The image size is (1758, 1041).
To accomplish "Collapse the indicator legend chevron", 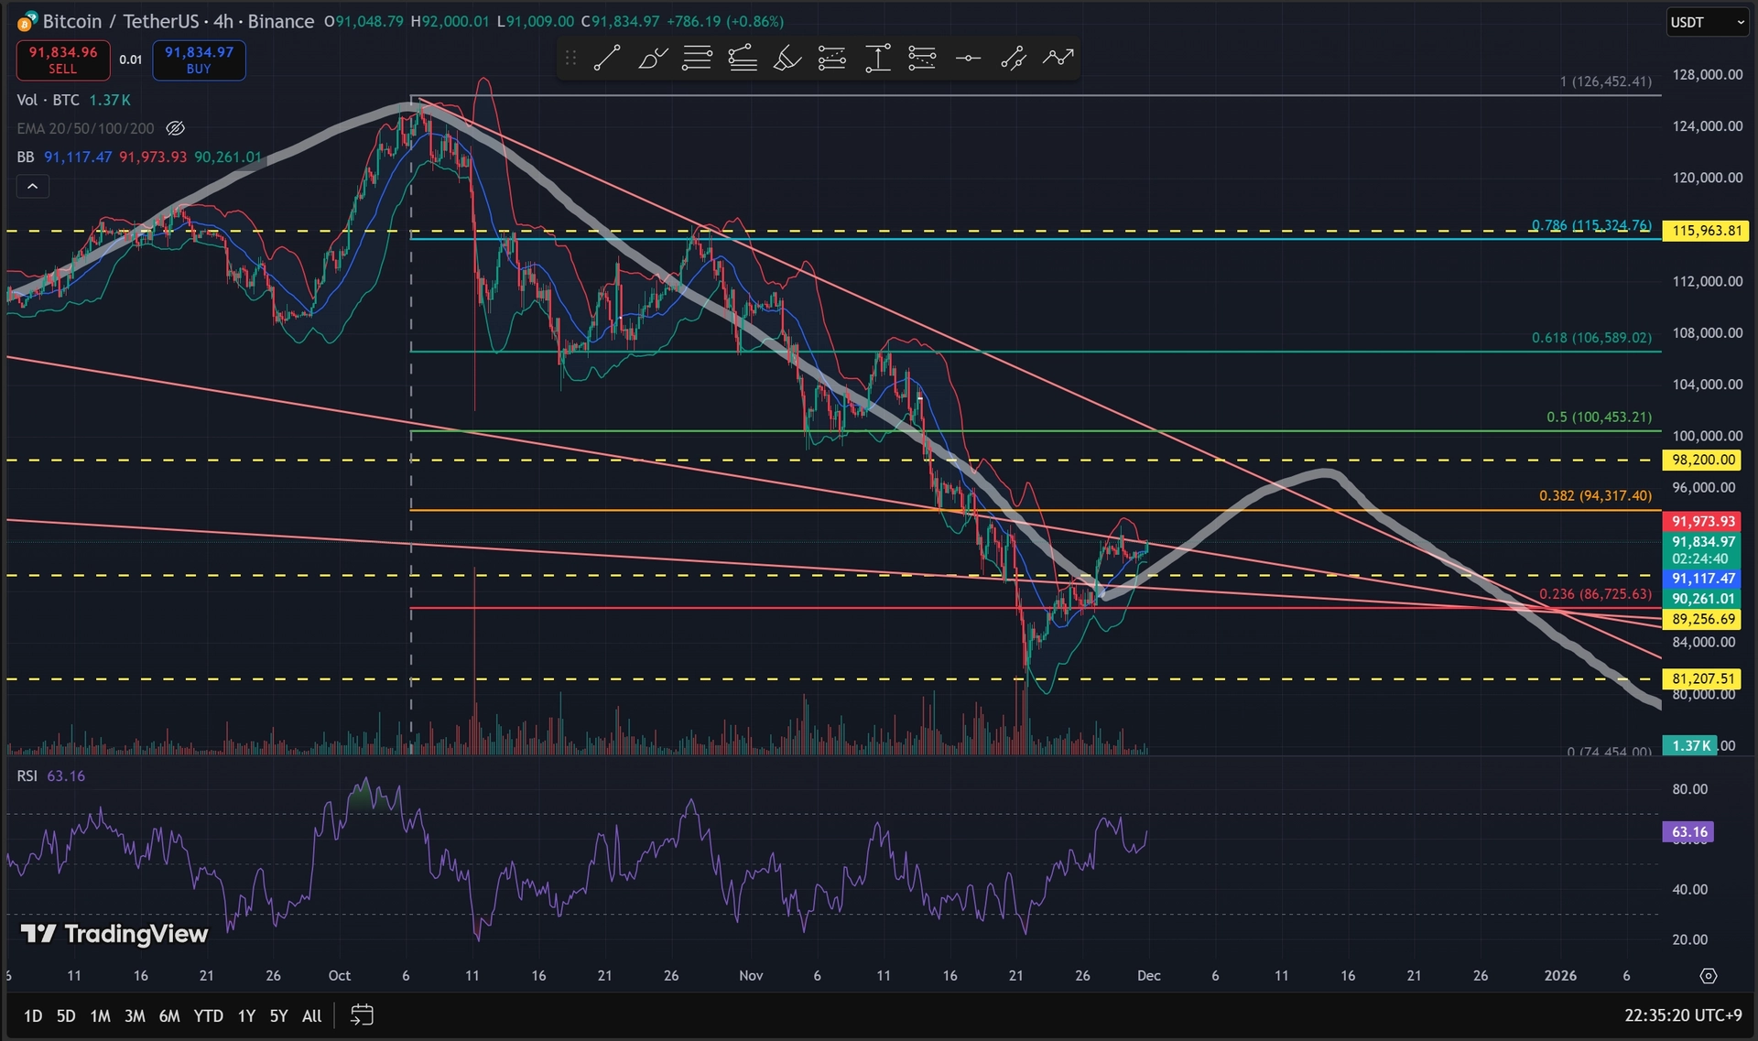I will click(x=32, y=187).
